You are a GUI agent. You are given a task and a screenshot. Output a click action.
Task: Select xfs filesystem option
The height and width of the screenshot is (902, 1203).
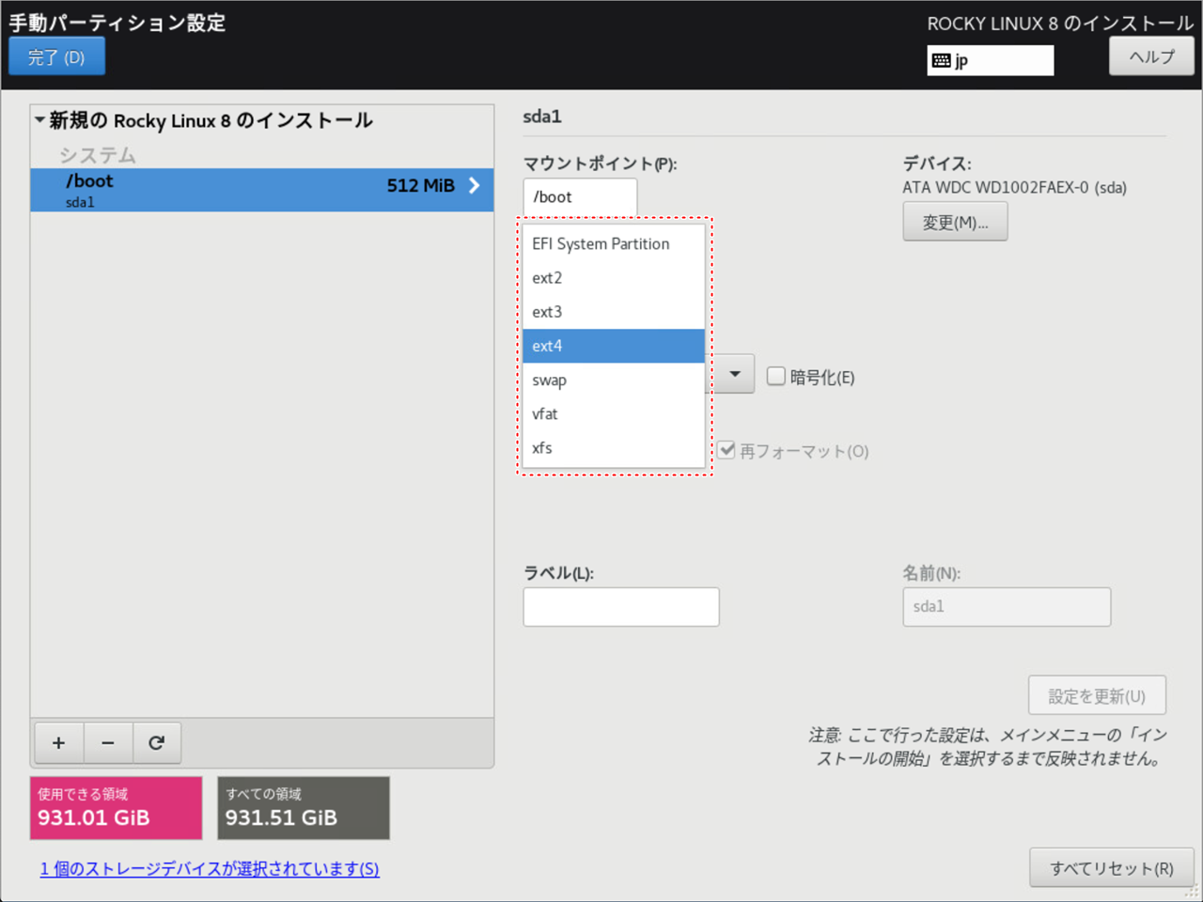[x=542, y=448]
